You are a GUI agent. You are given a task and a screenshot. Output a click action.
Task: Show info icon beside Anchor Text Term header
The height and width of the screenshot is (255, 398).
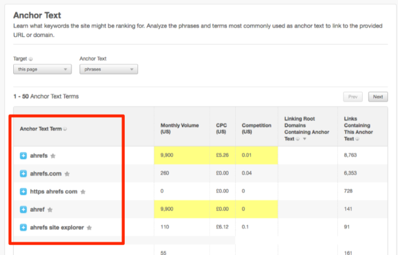65,129
